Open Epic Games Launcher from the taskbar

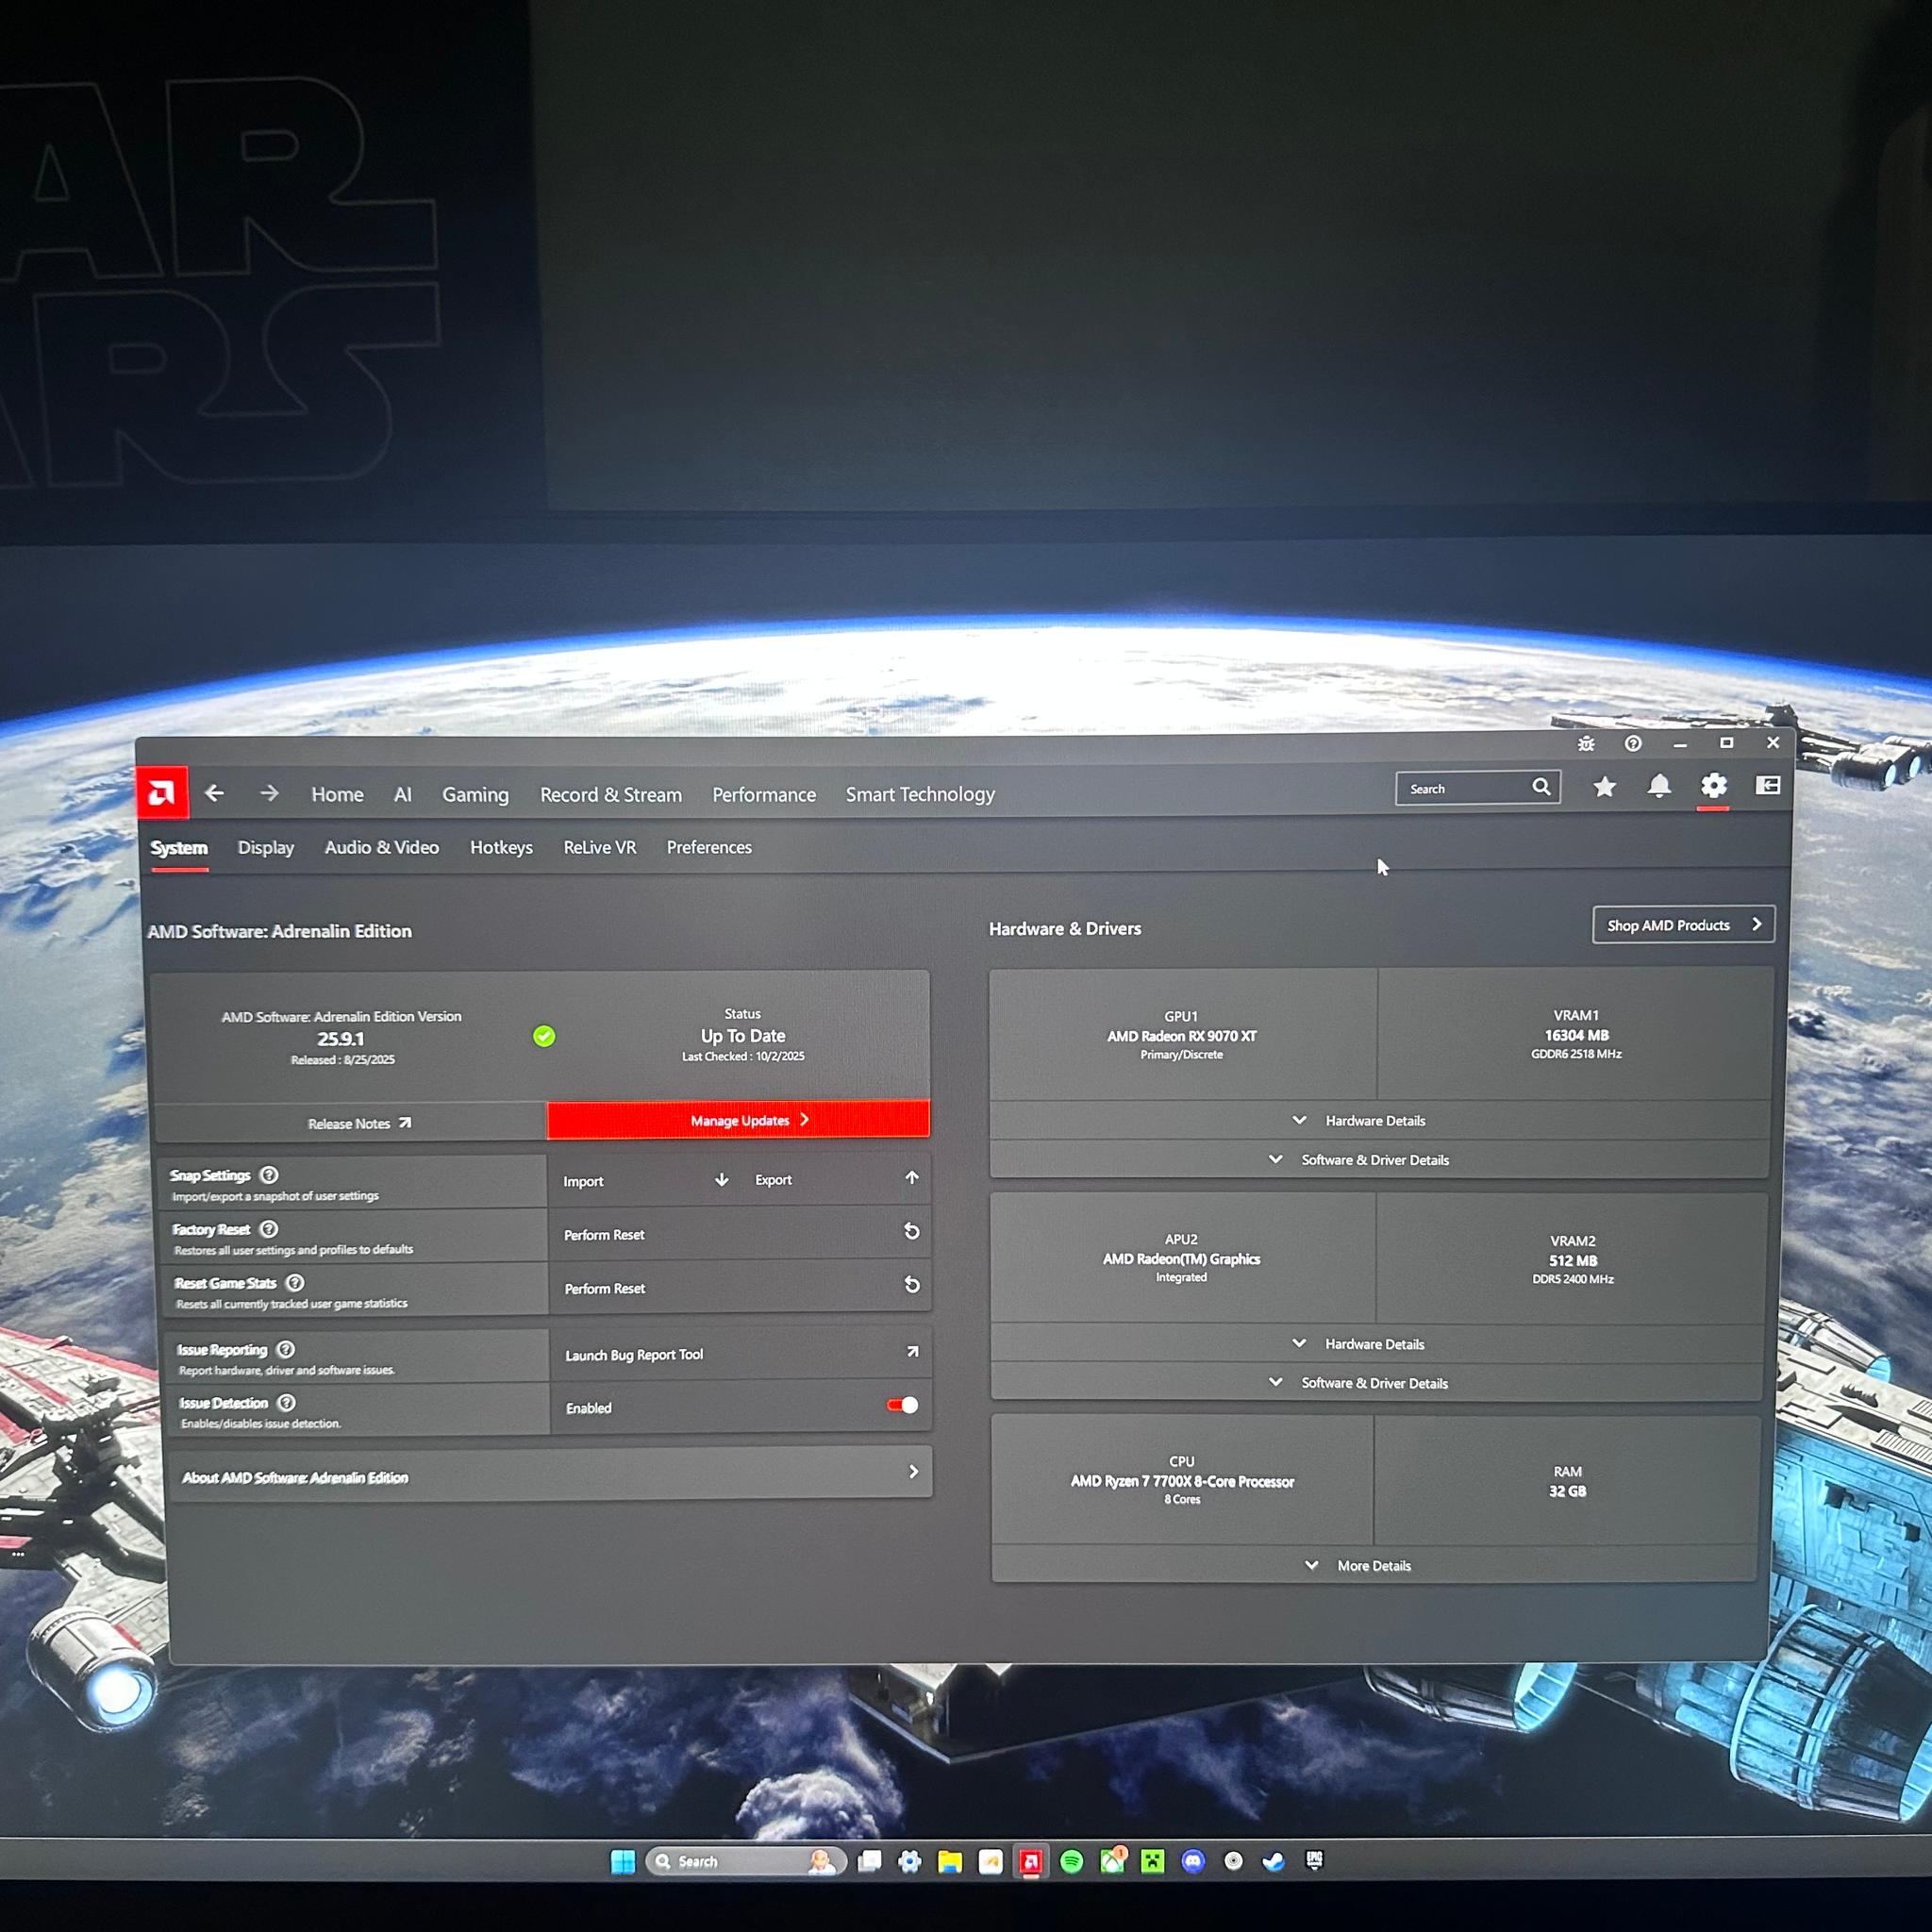[x=1314, y=1860]
